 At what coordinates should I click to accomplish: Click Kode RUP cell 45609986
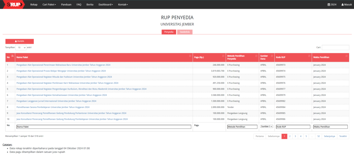280,119
